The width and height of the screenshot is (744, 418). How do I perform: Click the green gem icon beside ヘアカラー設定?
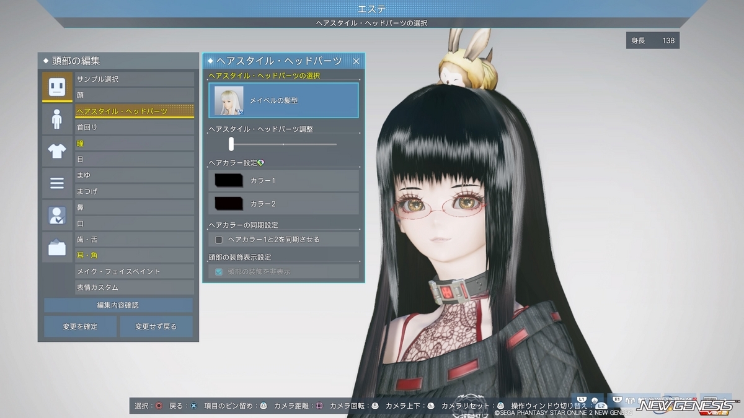(261, 163)
